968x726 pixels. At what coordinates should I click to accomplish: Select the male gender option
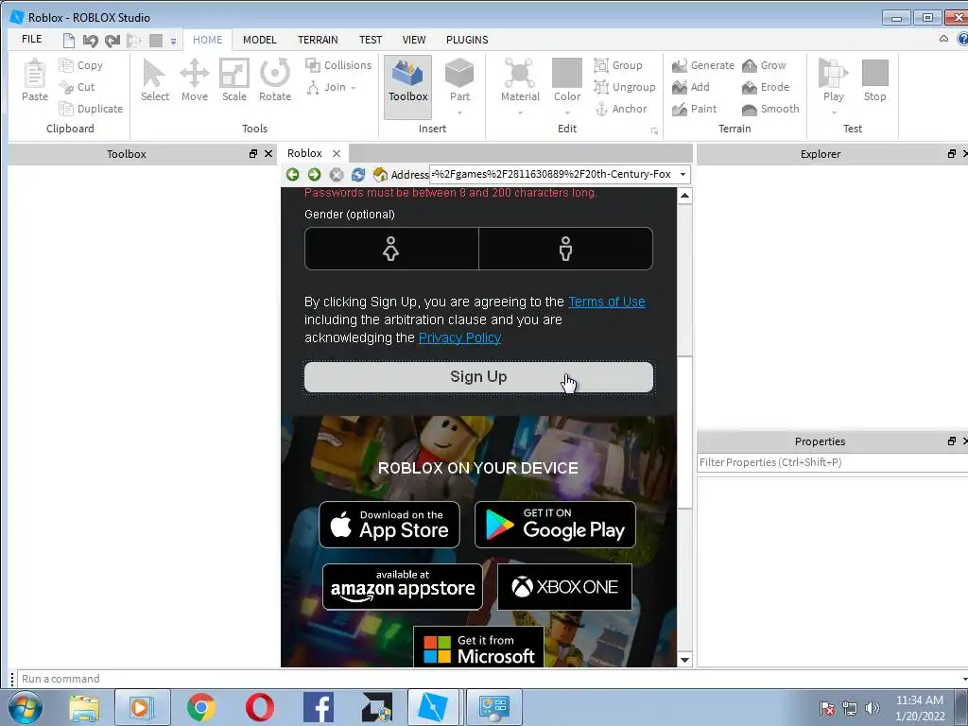(x=565, y=249)
